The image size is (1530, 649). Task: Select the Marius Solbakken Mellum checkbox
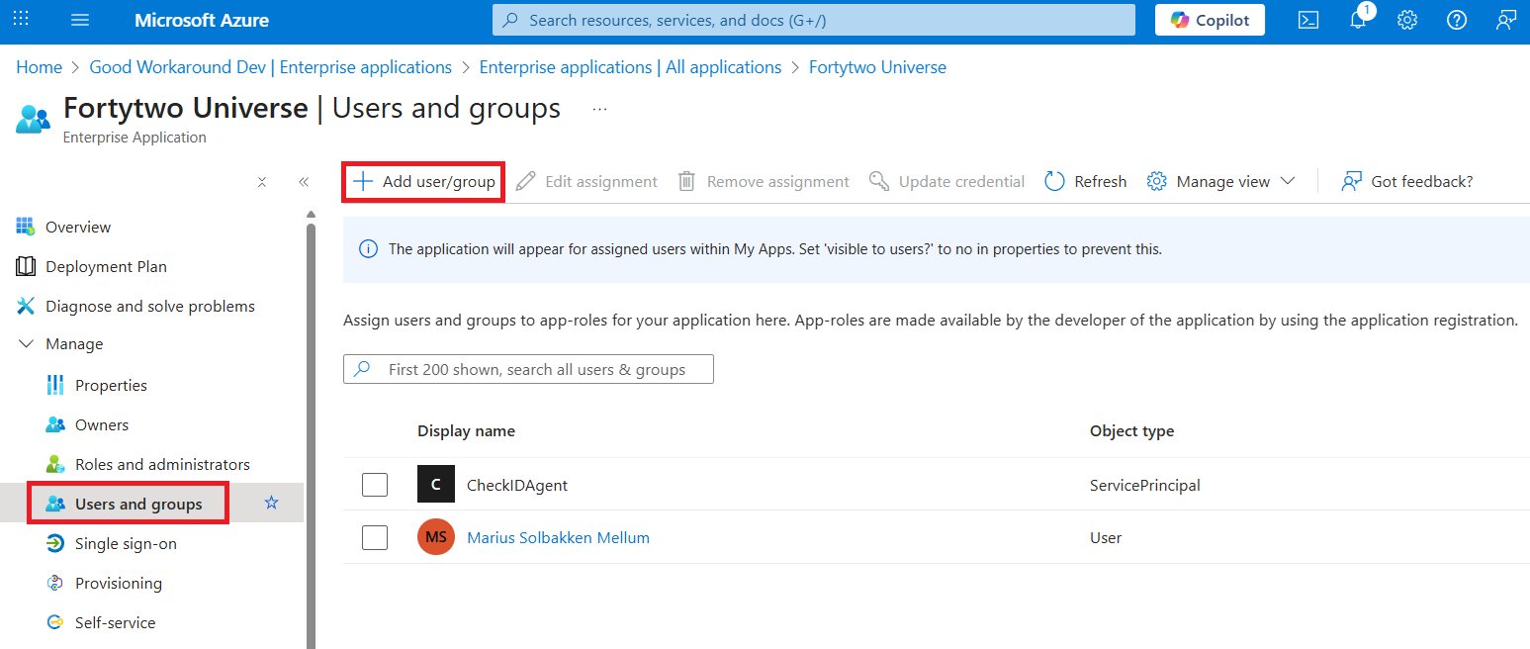click(375, 537)
